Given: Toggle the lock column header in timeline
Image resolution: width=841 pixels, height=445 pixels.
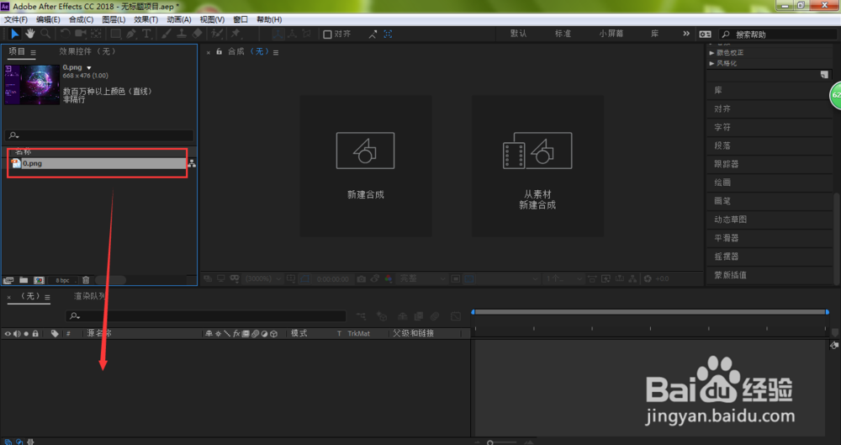Looking at the screenshot, I should [35, 334].
